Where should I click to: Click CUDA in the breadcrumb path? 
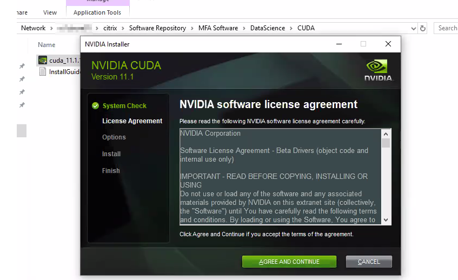pos(306,28)
